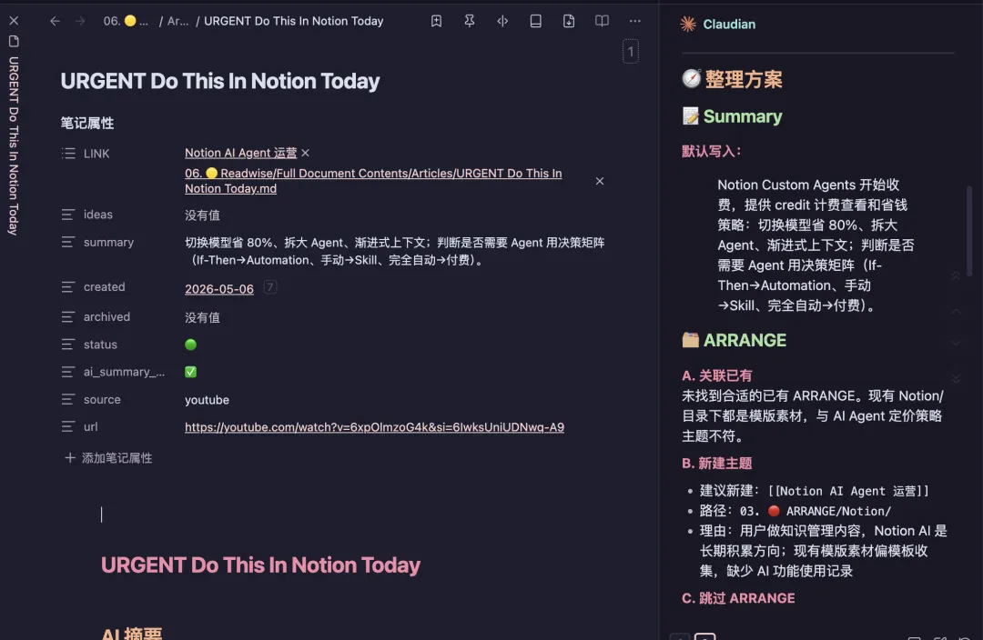Screen dimensions: 983x640
Task: Click the green status circle
Action: 190,345
